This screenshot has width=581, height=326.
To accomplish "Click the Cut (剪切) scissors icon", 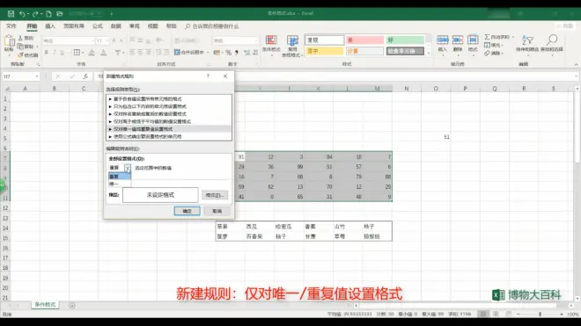I will click(20, 38).
